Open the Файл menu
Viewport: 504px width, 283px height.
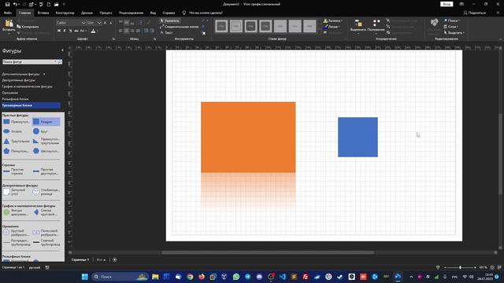pos(8,13)
